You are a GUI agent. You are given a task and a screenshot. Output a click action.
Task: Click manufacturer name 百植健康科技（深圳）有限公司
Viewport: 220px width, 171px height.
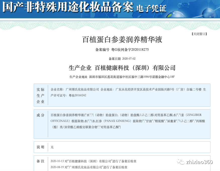pos(135,68)
